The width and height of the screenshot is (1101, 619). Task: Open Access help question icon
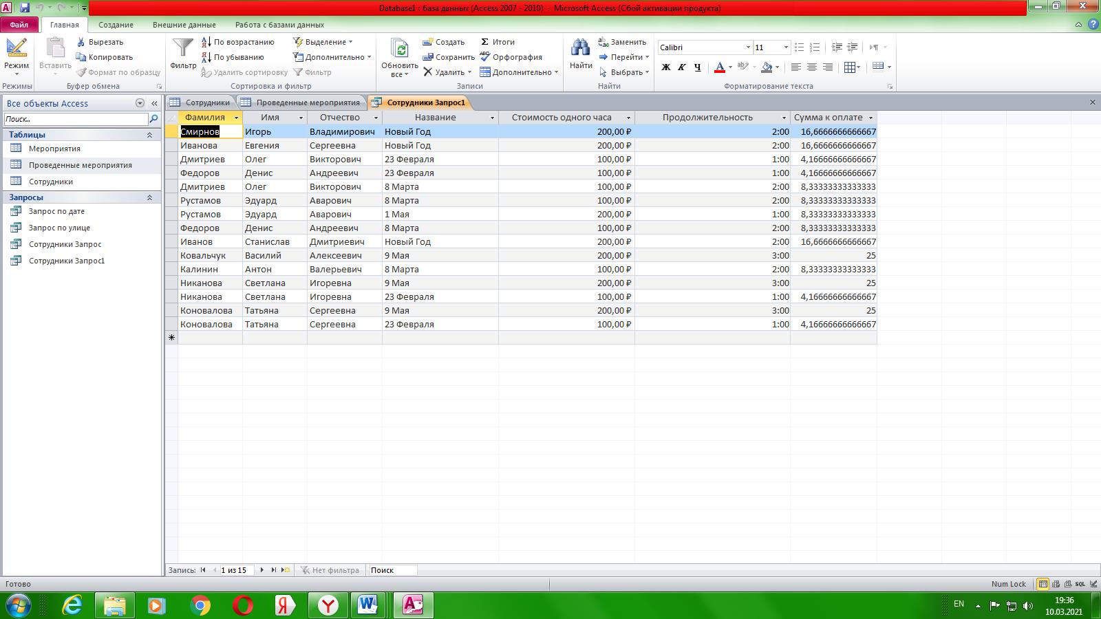[1093, 25]
